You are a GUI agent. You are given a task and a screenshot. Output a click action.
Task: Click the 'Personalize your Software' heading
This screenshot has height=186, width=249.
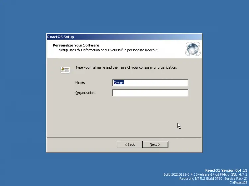coord(76,45)
